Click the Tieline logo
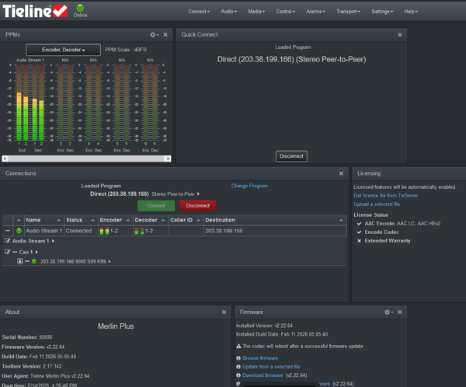Image resolution: width=466 pixels, height=387 pixels. (x=35, y=12)
